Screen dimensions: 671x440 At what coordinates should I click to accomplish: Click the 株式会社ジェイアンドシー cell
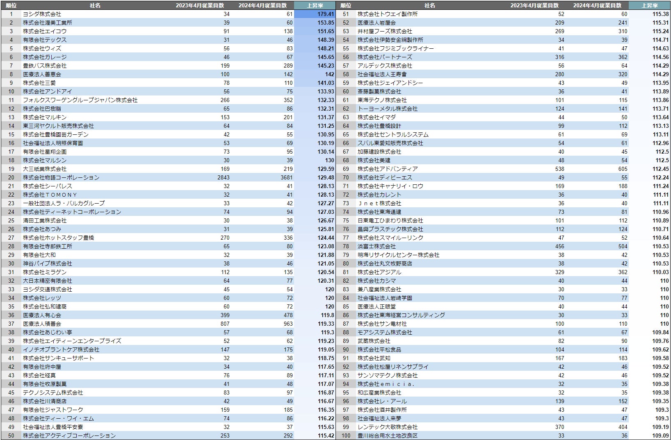[x=390, y=83]
